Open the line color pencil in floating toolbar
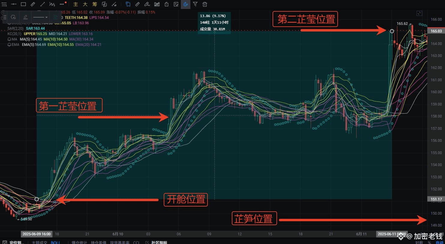Screen dimensions: 445x244 (25, 17)
